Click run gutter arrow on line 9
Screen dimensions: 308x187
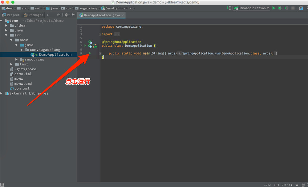click(x=90, y=53)
